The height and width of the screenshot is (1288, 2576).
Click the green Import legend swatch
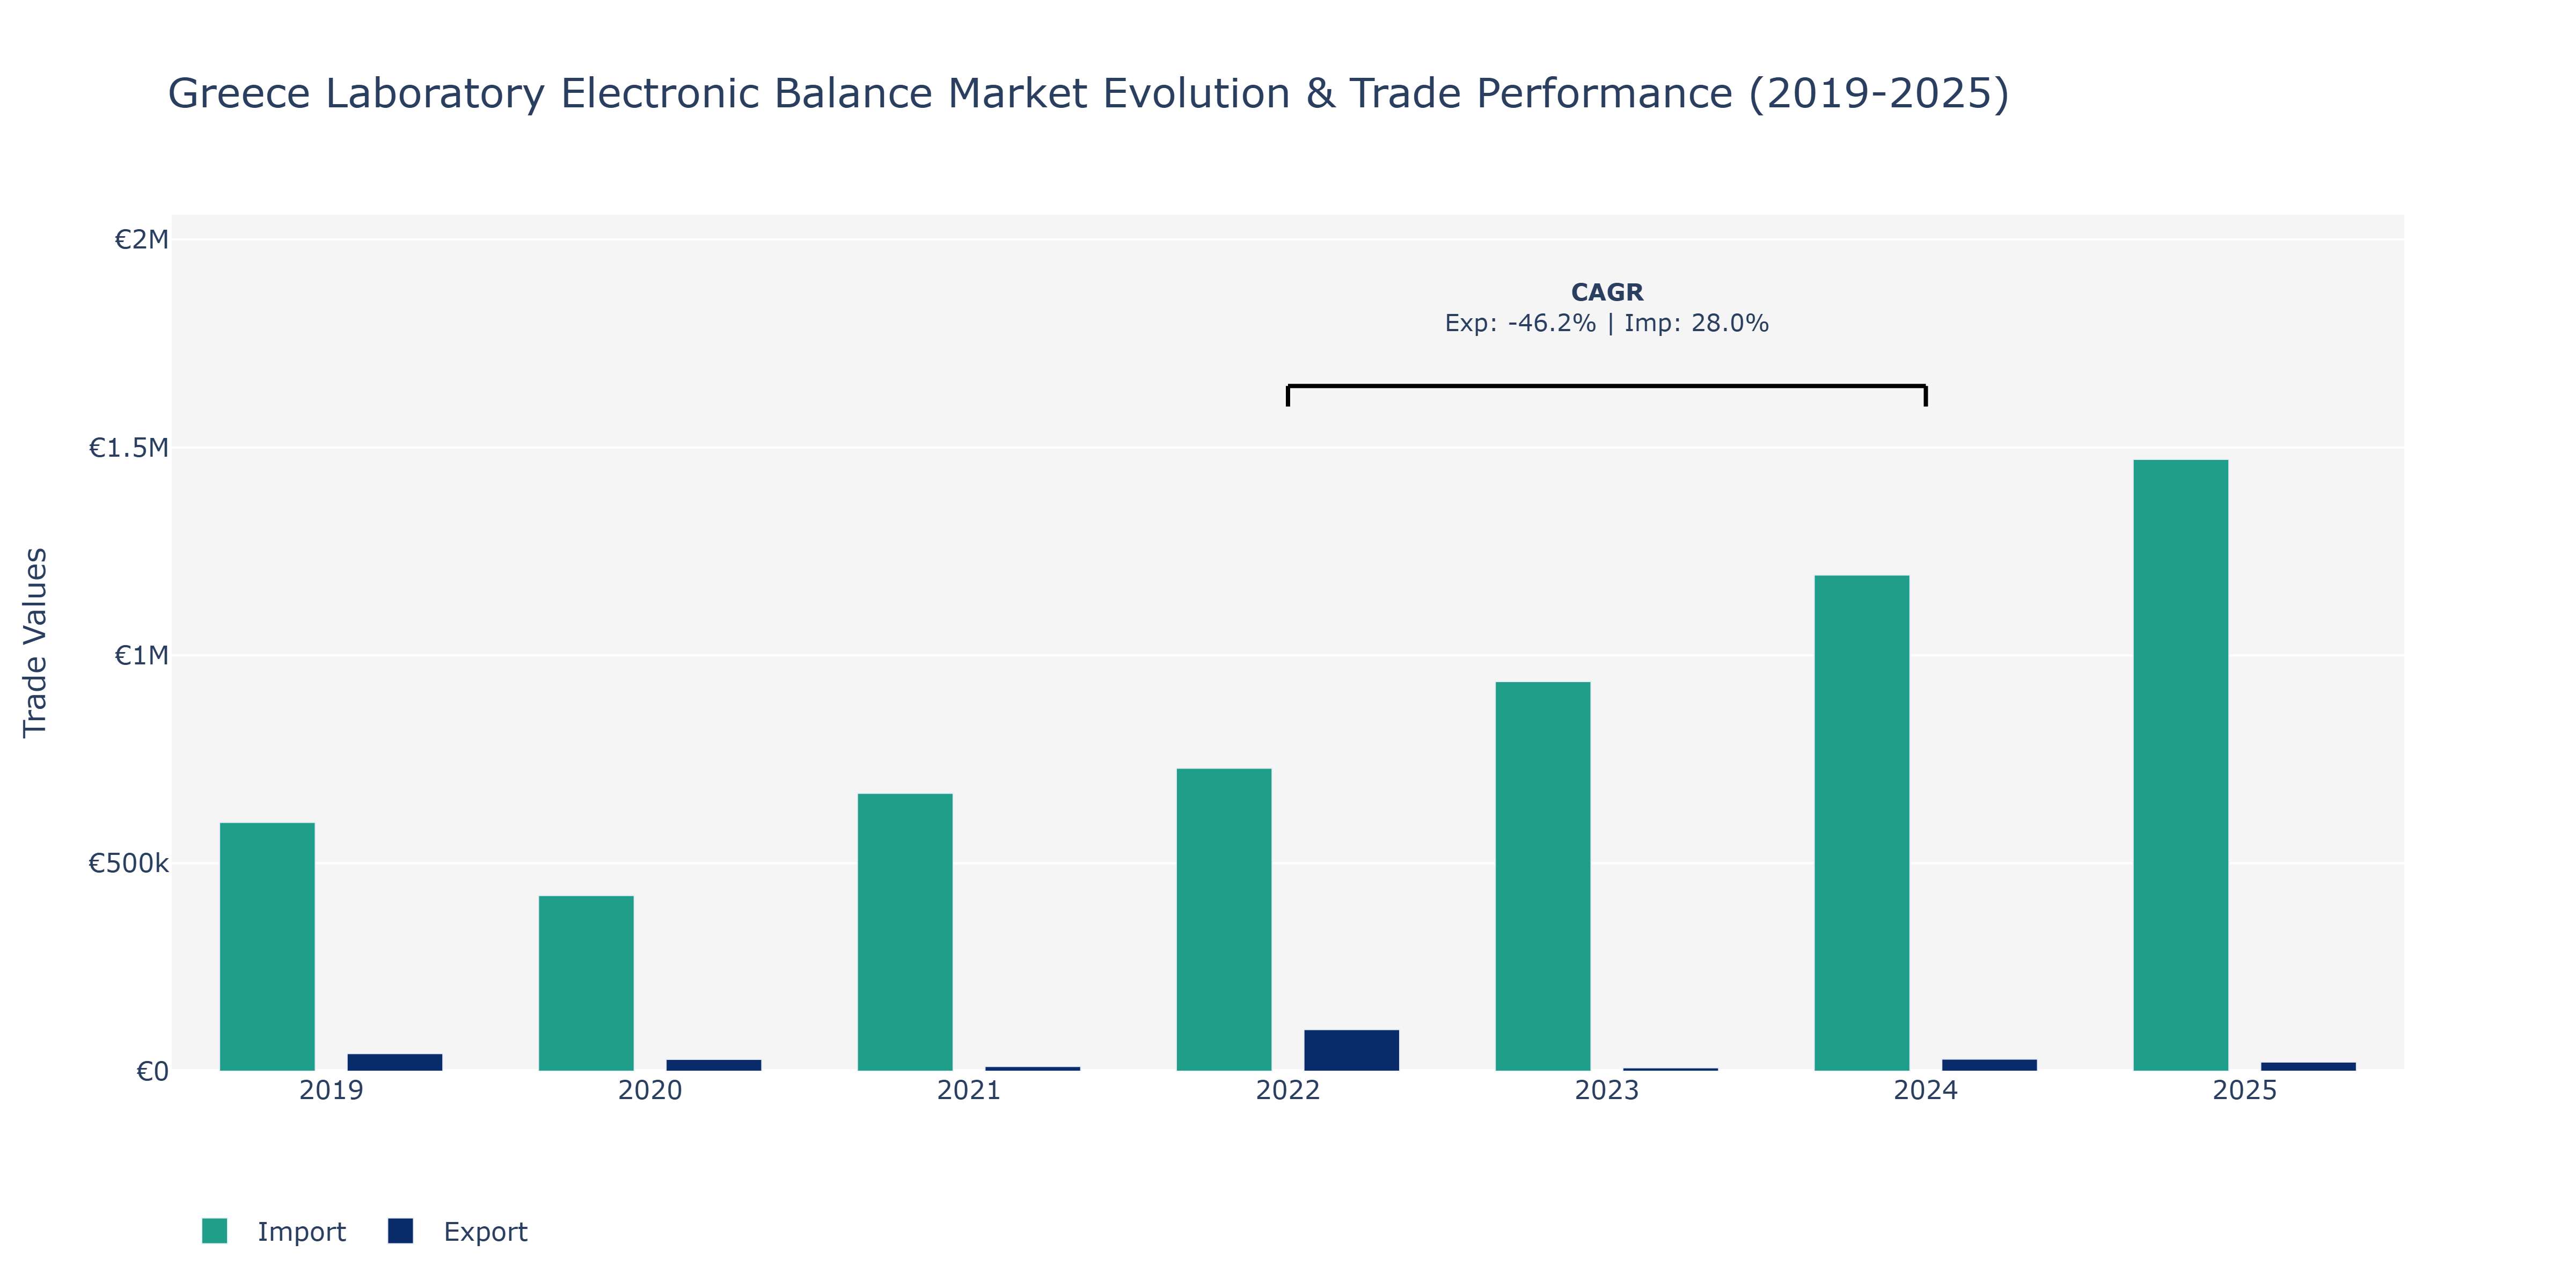click(x=214, y=1231)
